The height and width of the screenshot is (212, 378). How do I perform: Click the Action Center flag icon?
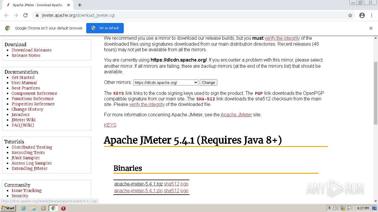(x=349, y=208)
